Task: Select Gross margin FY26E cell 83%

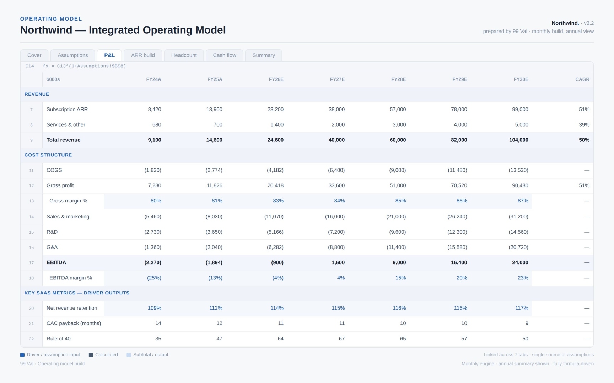Action: point(278,201)
